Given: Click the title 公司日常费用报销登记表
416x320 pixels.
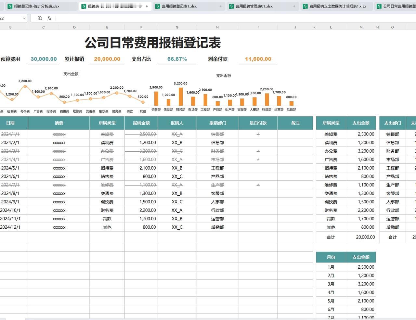Looking at the screenshot, I should (x=153, y=43).
